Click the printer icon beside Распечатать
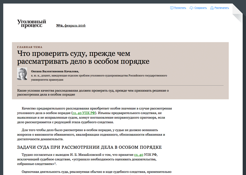 pyautogui.click(x=212, y=8)
